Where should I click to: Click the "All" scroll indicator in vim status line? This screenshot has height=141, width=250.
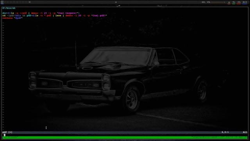pyautogui.click(x=245, y=132)
